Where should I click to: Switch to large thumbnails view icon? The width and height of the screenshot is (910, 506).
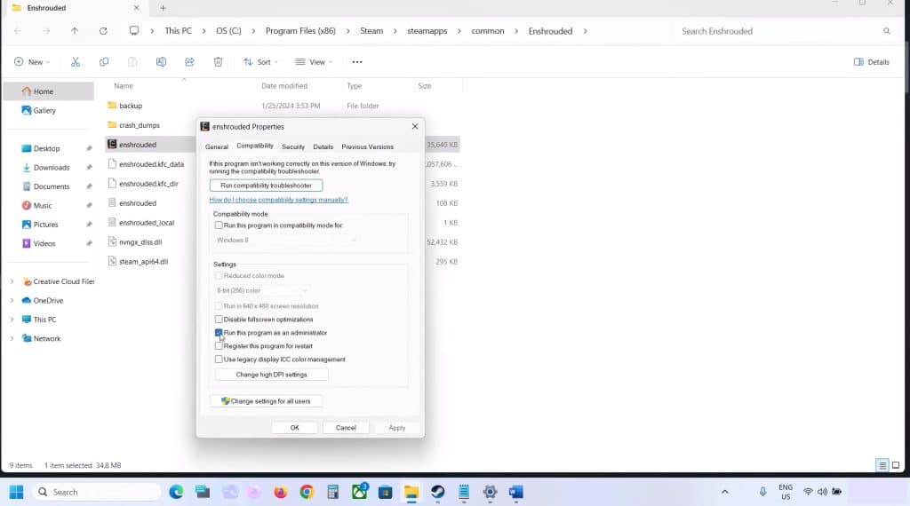point(896,465)
